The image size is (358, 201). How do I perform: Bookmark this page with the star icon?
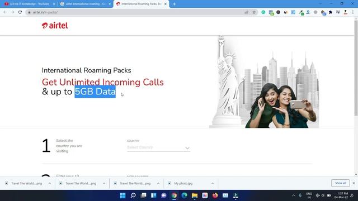click(254, 12)
